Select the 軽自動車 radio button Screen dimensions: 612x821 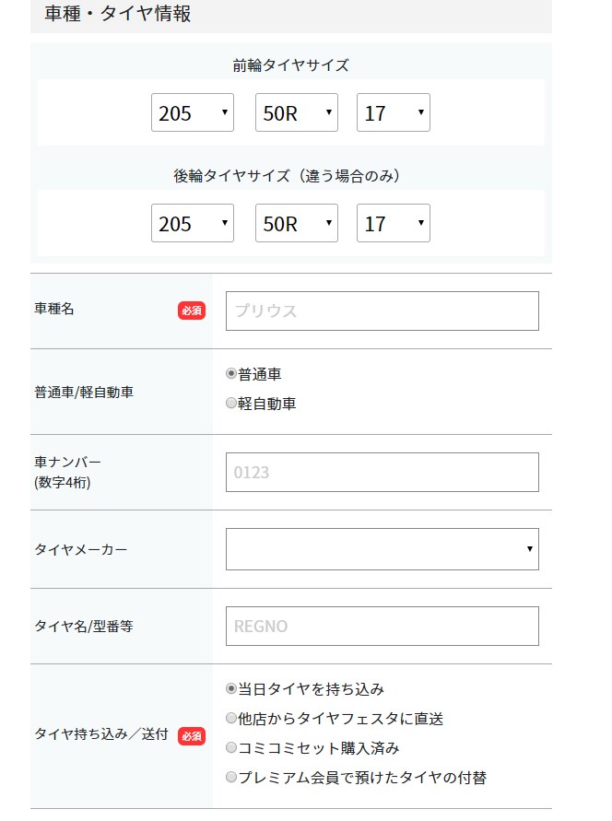[230, 404]
